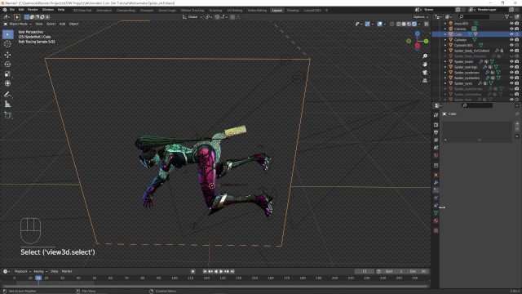
Task: Toggle camera view with camera icon
Action: coord(425,73)
